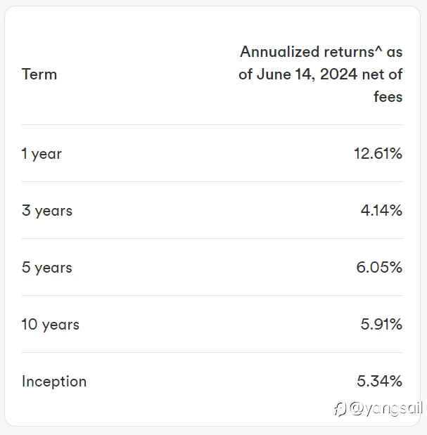Click the Annualized returns column header
The height and width of the screenshot is (435, 427).
pos(320,74)
